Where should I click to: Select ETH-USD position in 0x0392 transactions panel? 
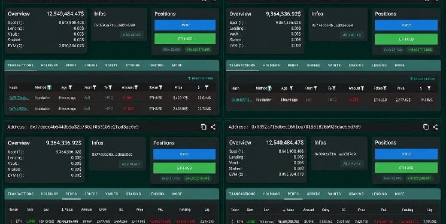185,39
